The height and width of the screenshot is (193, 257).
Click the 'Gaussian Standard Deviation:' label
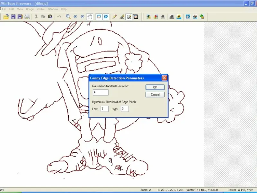tap(110, 86)
